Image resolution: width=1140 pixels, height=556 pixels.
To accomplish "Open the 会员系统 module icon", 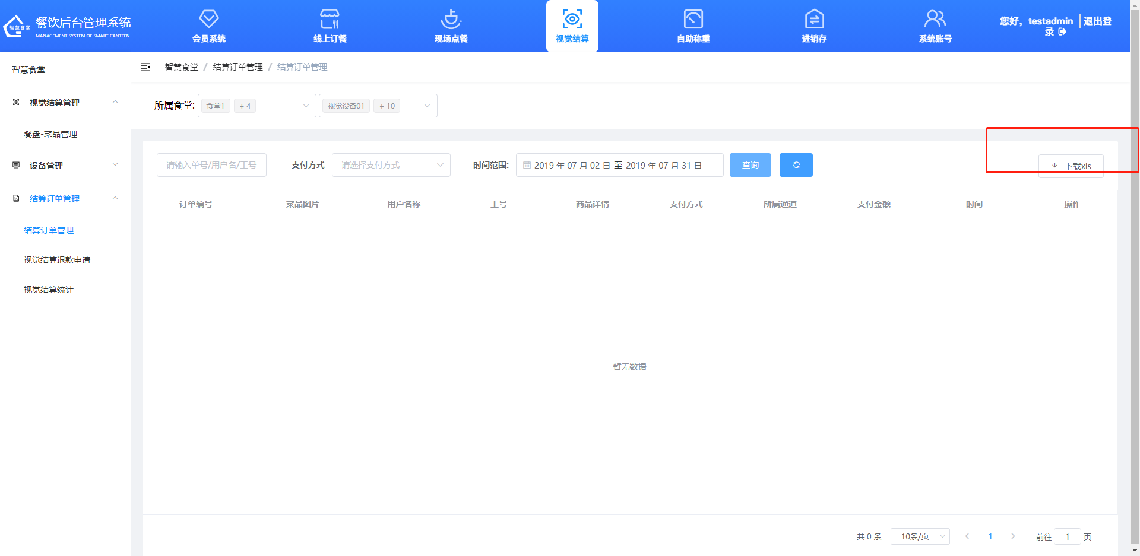I will [208, 26].
